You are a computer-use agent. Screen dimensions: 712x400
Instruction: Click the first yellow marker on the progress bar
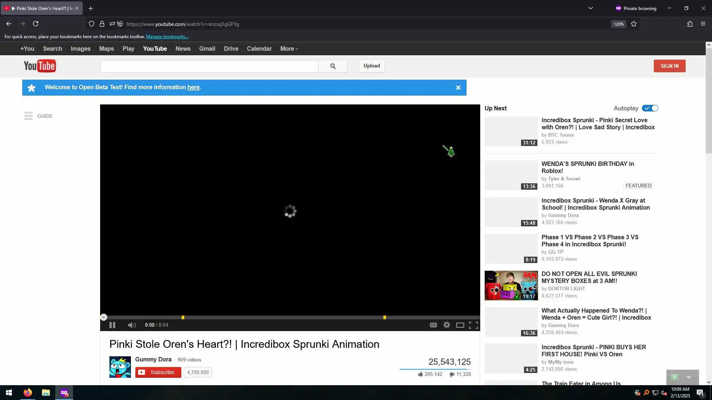tap(183, 317)
